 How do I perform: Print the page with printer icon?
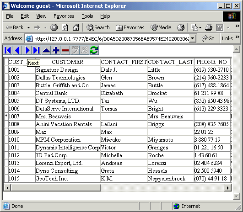click(x=209, y=27)
